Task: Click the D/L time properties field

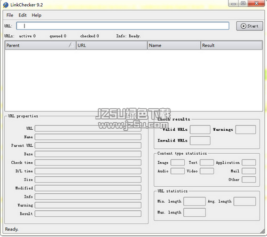Action: pos(88,171)
